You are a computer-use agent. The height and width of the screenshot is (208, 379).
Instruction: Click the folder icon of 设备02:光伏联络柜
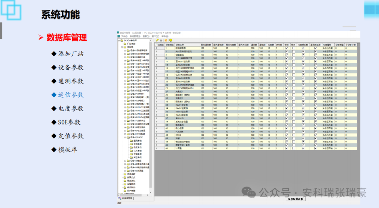pos(128,54)
